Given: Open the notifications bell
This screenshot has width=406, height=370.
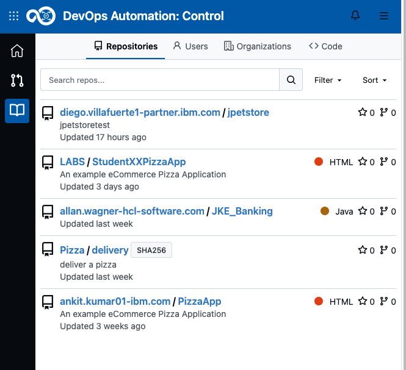Looking at the screenshot, I should click(x=355, y=15).
